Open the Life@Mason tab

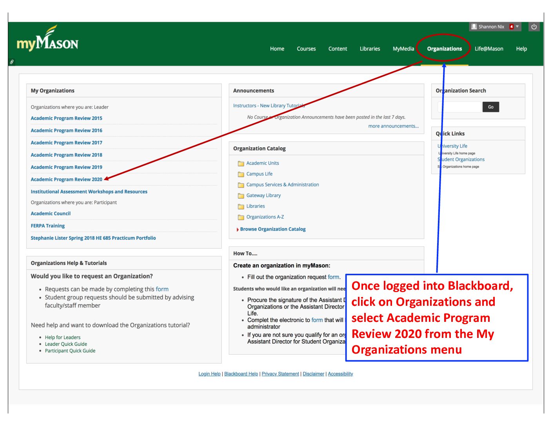[x=489, y=49]
